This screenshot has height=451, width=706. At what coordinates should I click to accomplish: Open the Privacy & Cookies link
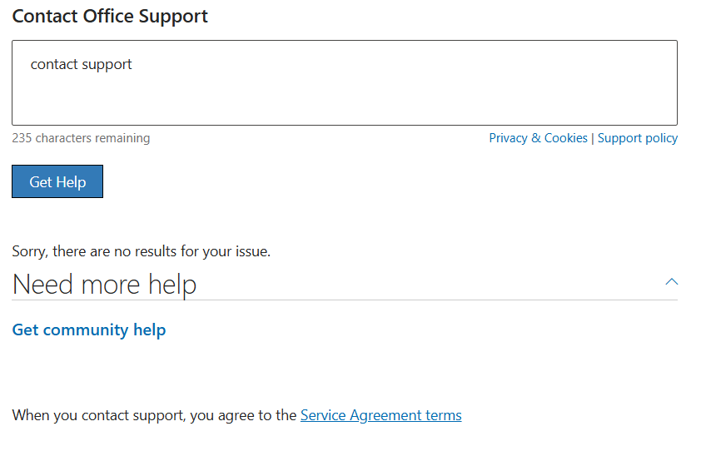click(x=538, y=138)
